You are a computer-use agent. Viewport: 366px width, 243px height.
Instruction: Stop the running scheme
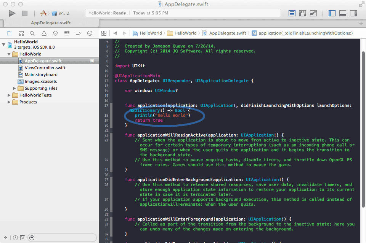[25, 13]
